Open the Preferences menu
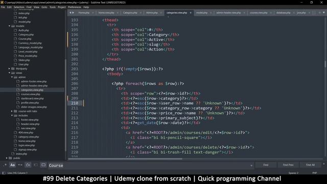The height and width of the screenshot is (184, 327). (75, 7)
